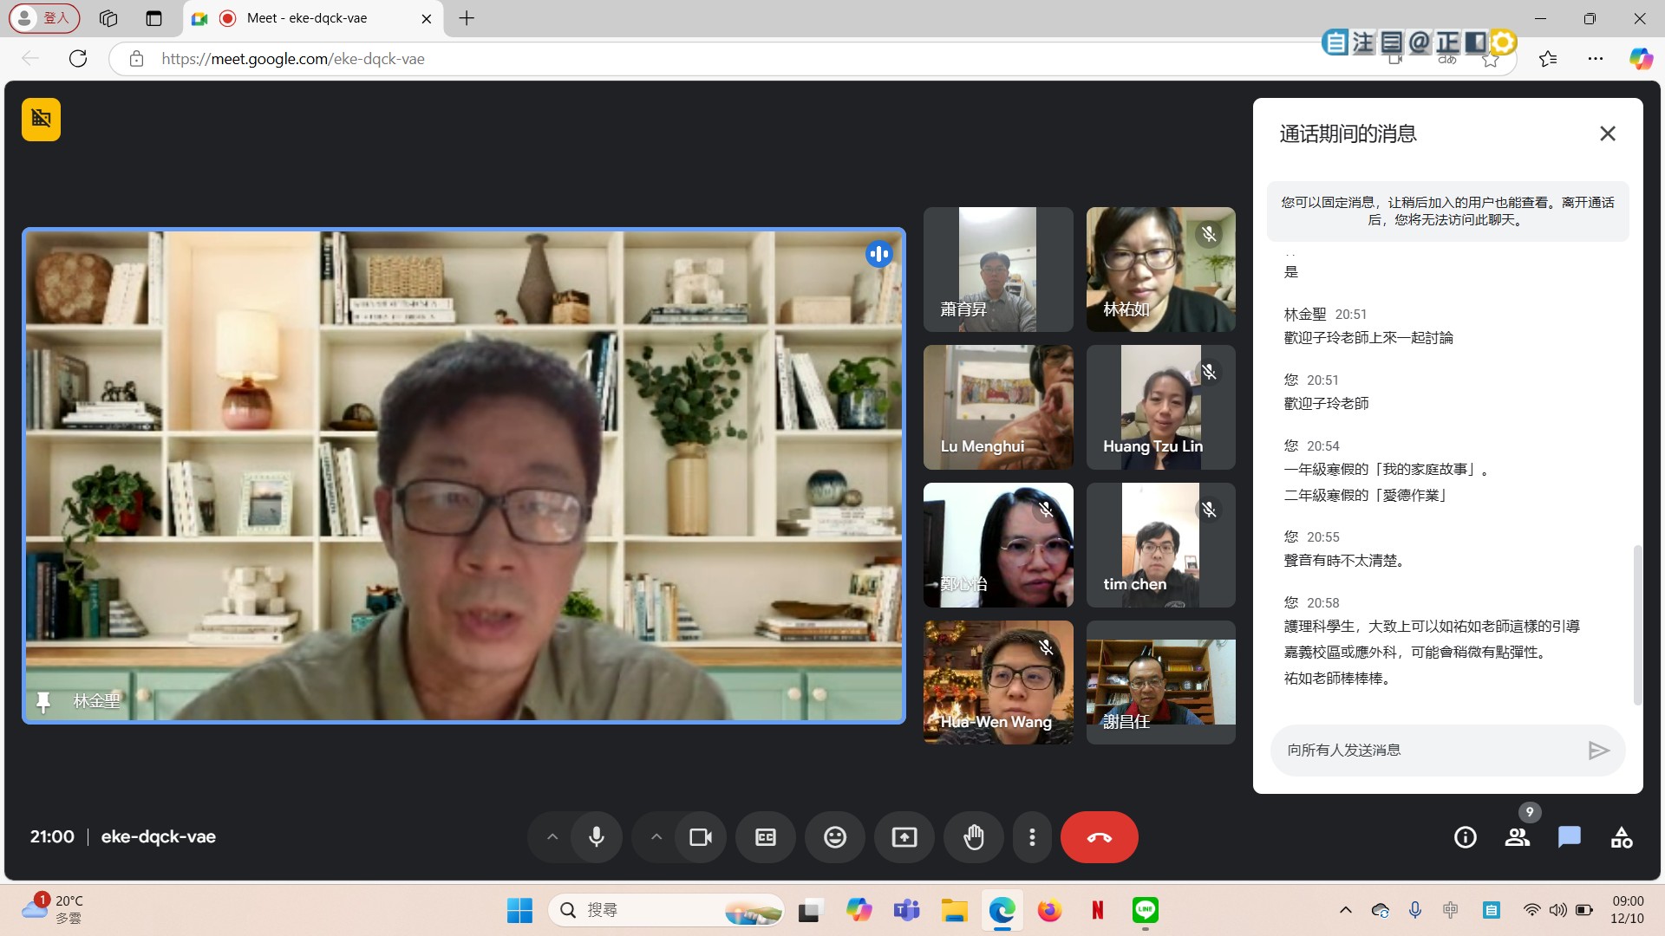Close the in-call messages panel

click(1608, 133)
